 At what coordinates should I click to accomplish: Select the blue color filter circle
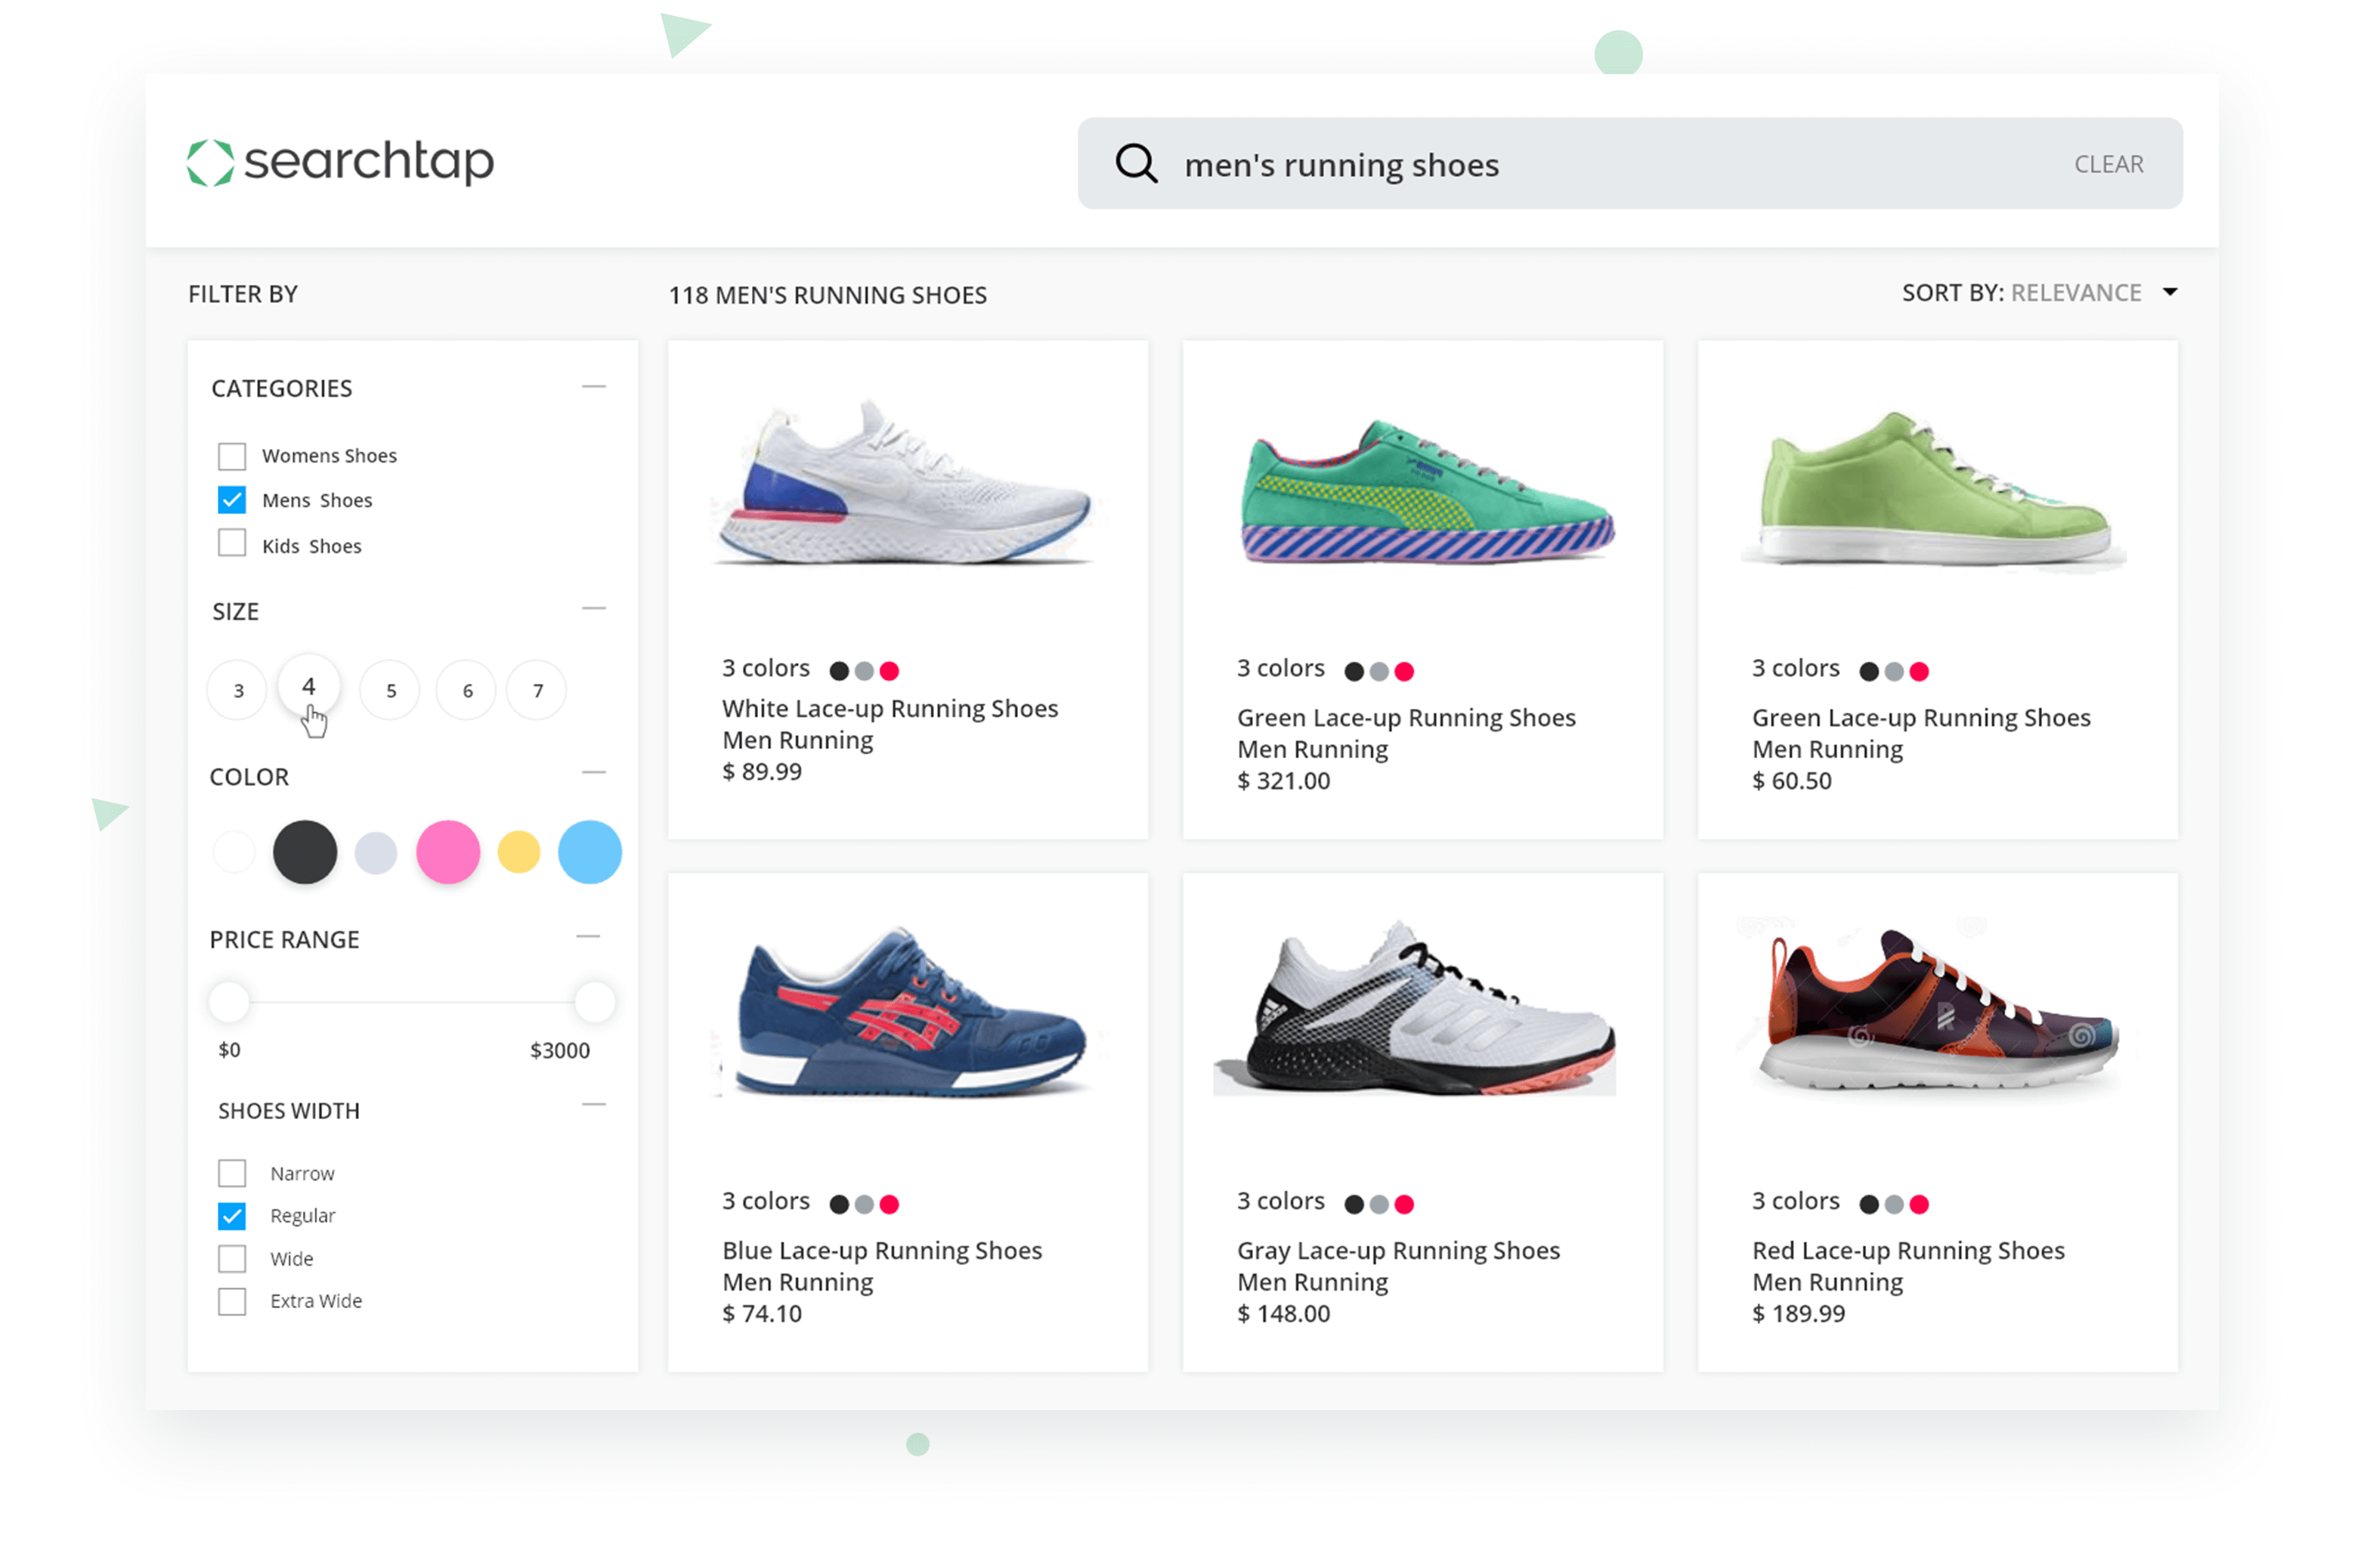(589, 851)
